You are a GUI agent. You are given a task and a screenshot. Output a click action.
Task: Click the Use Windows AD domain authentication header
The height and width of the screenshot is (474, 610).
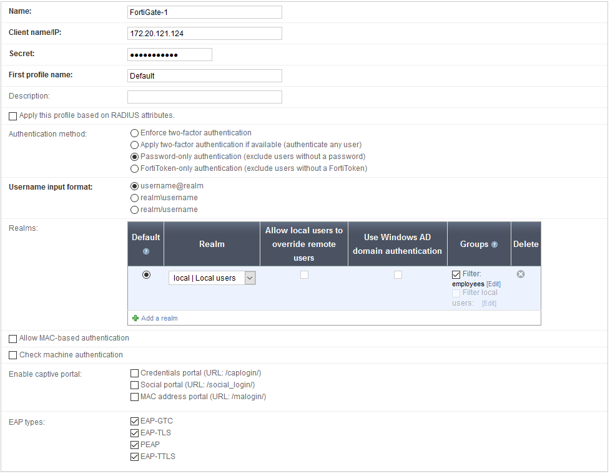[x=397, y=244]
